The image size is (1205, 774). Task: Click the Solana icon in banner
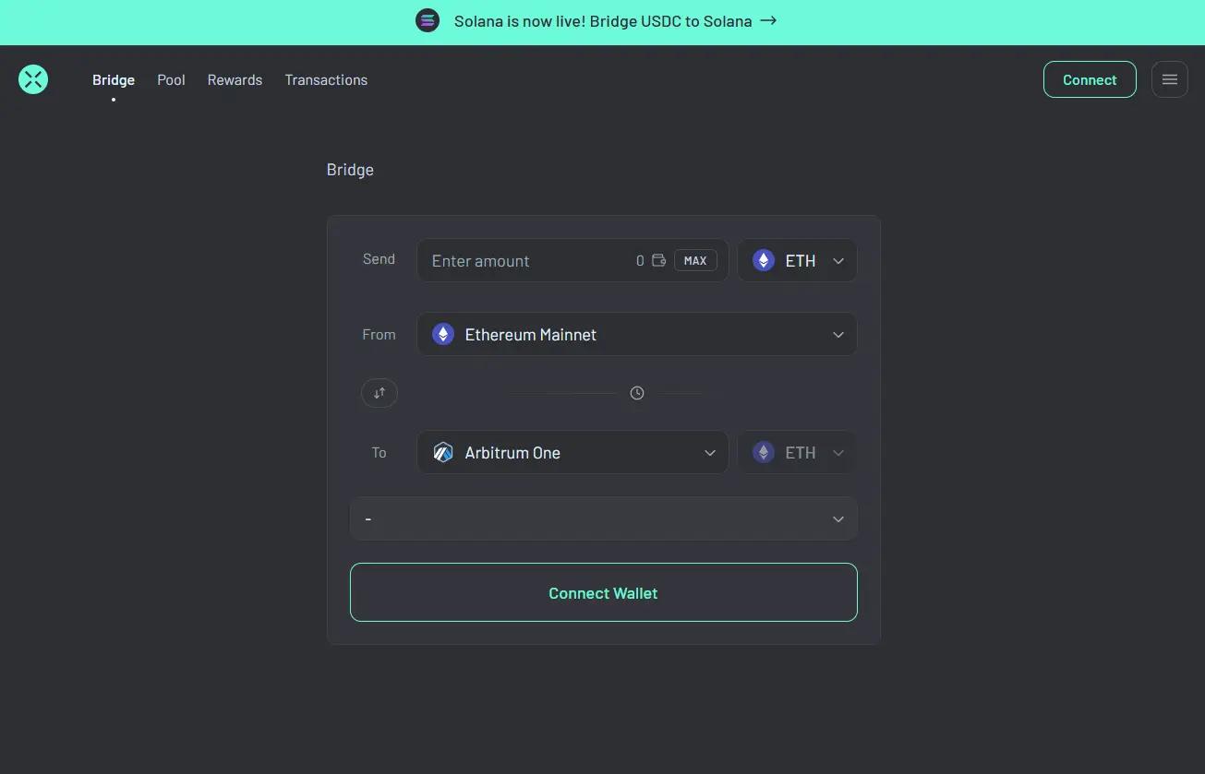428,21
